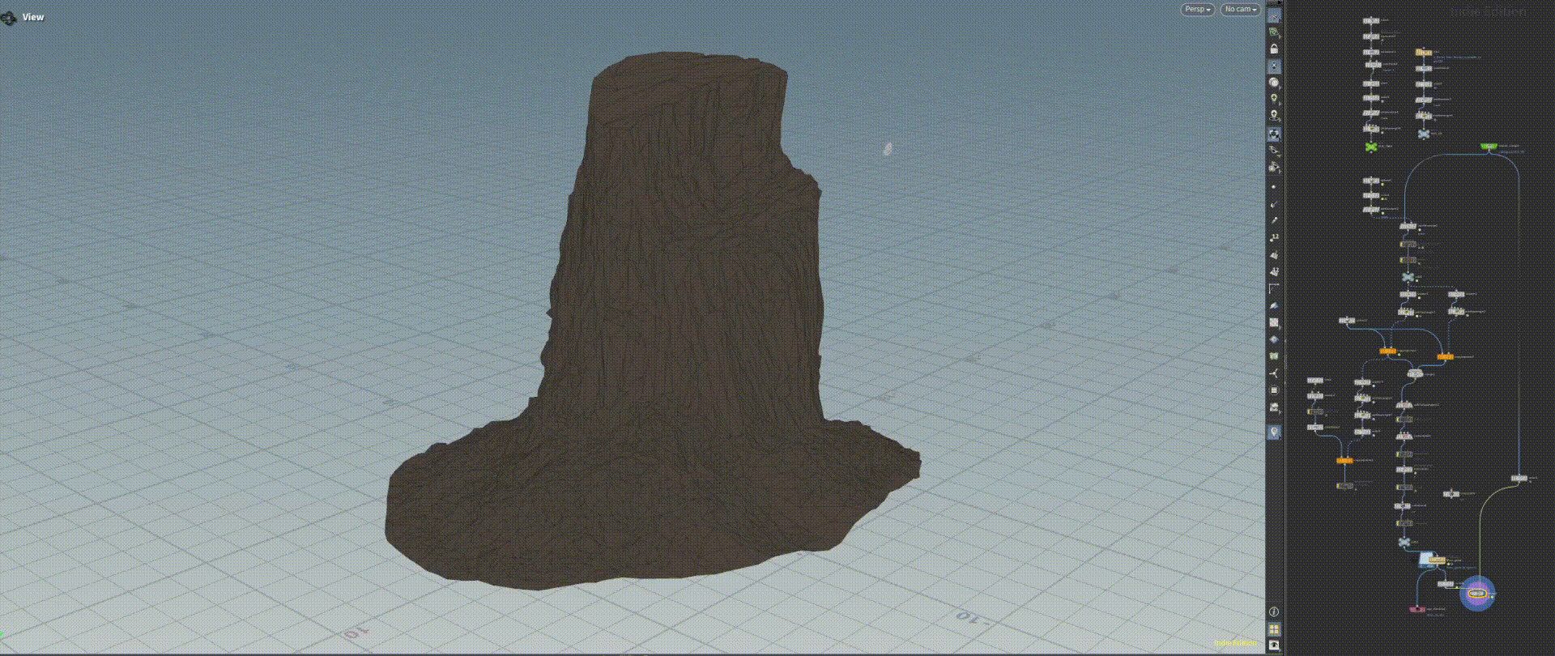Select the green node at network top right
Viewport: 1555px width, 656px height.
(x=1488, y=147)
